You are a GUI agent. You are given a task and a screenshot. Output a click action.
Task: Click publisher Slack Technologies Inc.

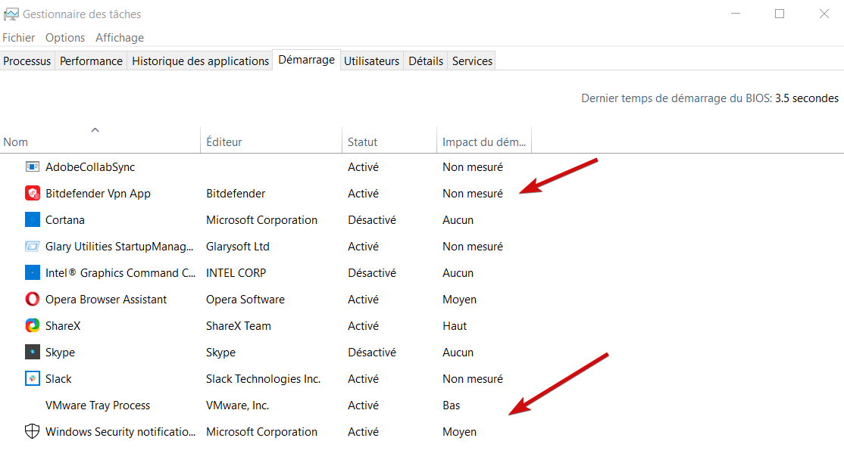coord(263,378)
